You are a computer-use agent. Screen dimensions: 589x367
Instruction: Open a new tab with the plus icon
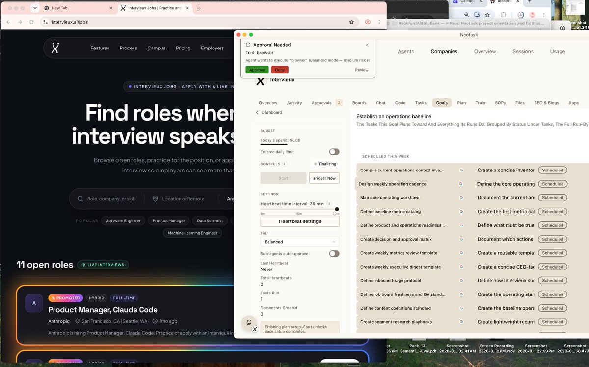pyautogui.click(x=199, y=8)
